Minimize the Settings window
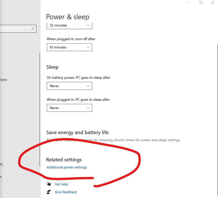Viewport: 218px width, 198px height. [189, 3]
